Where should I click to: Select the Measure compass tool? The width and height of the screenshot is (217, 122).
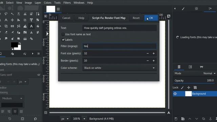tap(6, 20)
